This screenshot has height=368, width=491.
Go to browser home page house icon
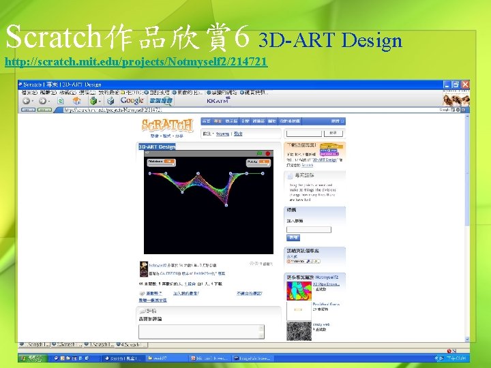tap(76, 101)
